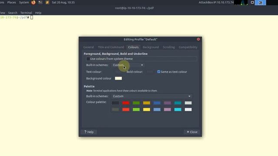
Task: Edit the dark purple palette colour, top row
Action: click(x=167, y=103)
